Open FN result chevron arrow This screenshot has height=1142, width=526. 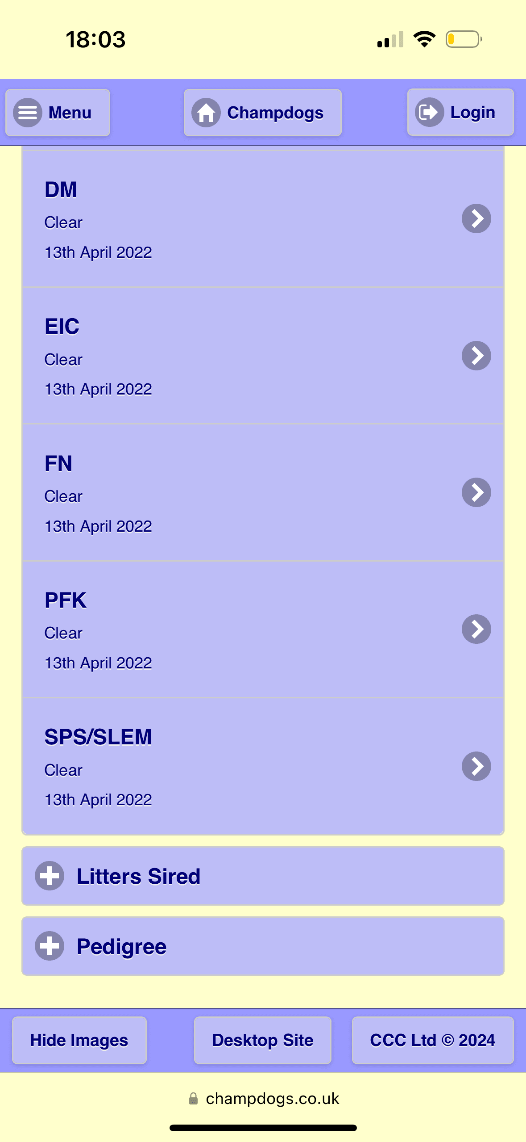coord(476,492)
